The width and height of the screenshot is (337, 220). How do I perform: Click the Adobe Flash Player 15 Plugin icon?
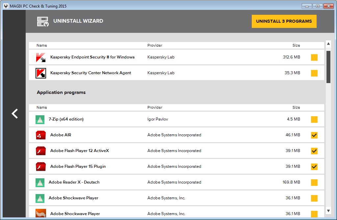[40, 166]
